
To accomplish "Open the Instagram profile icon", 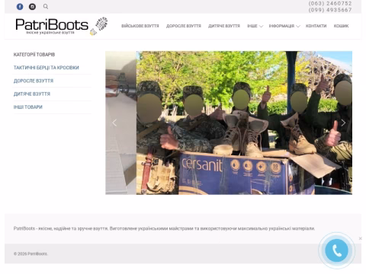I will click(32, 7).
